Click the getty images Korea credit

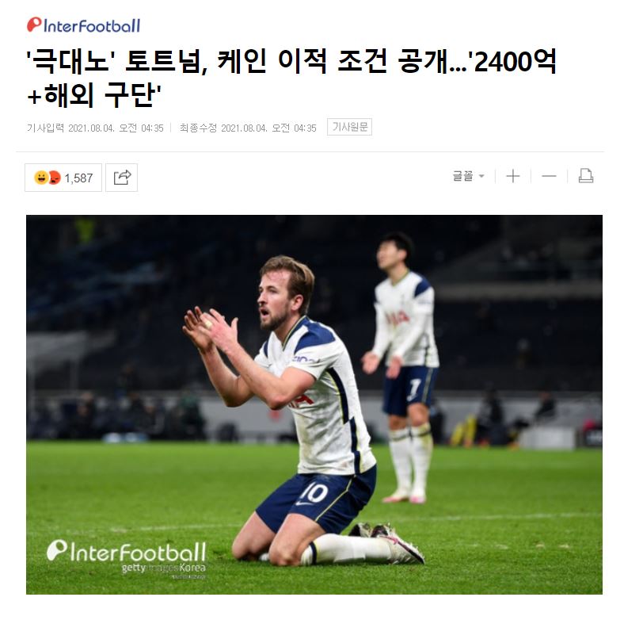pyautogui.click(x=164, y=568)
